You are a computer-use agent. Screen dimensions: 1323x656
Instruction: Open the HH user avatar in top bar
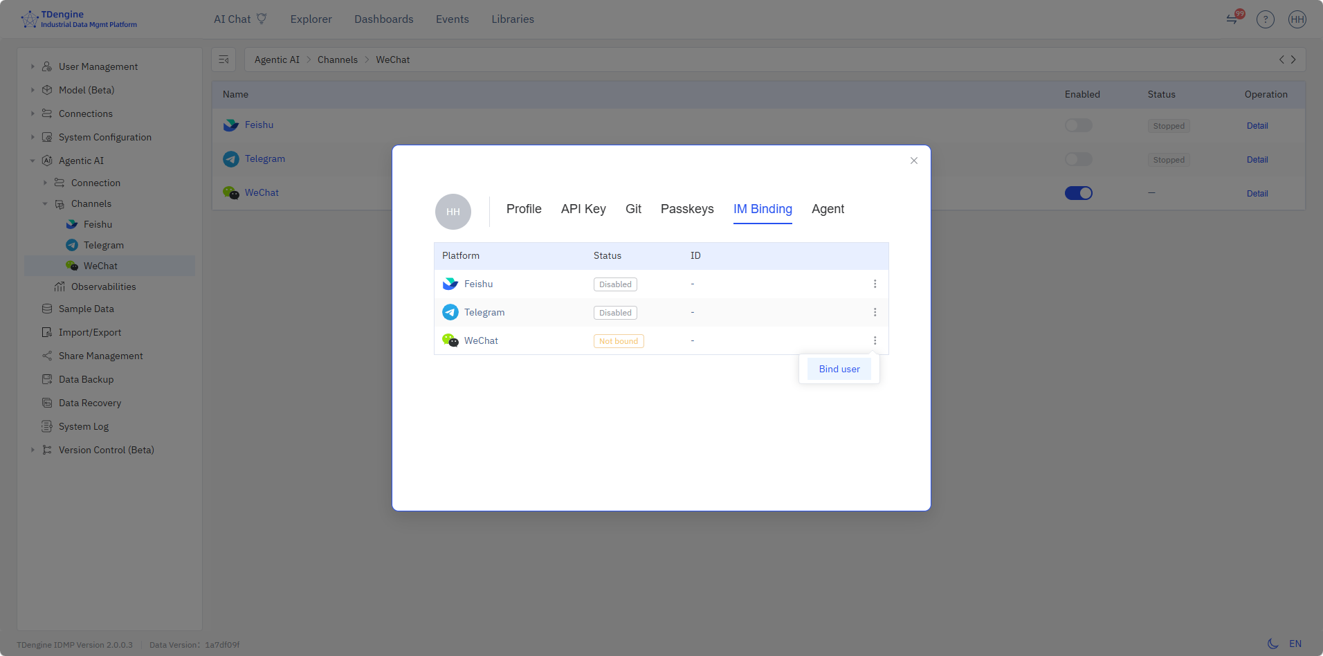1297,19
